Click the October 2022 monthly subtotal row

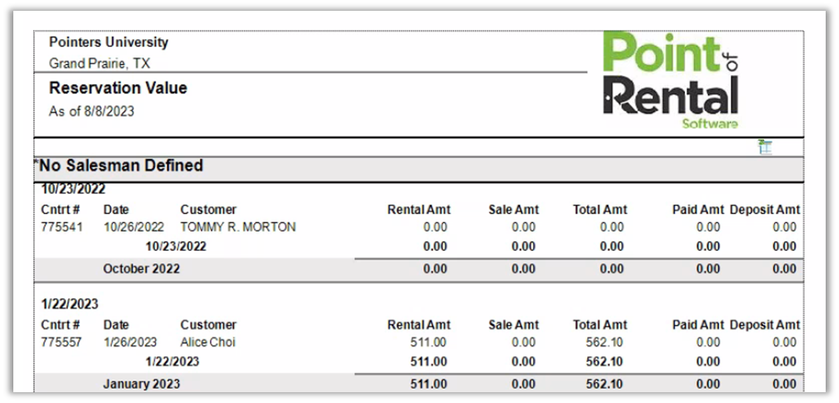[141, 269]
